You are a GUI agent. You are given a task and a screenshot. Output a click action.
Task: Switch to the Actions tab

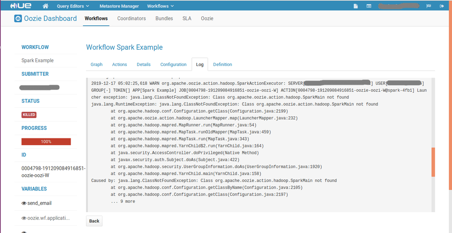click(x=119, y=64)
